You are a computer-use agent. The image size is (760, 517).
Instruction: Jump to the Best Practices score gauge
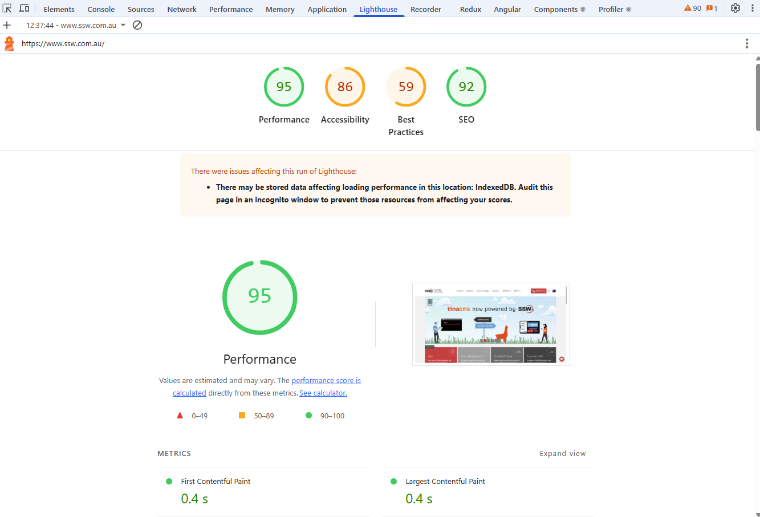click(x=406, y=87)
